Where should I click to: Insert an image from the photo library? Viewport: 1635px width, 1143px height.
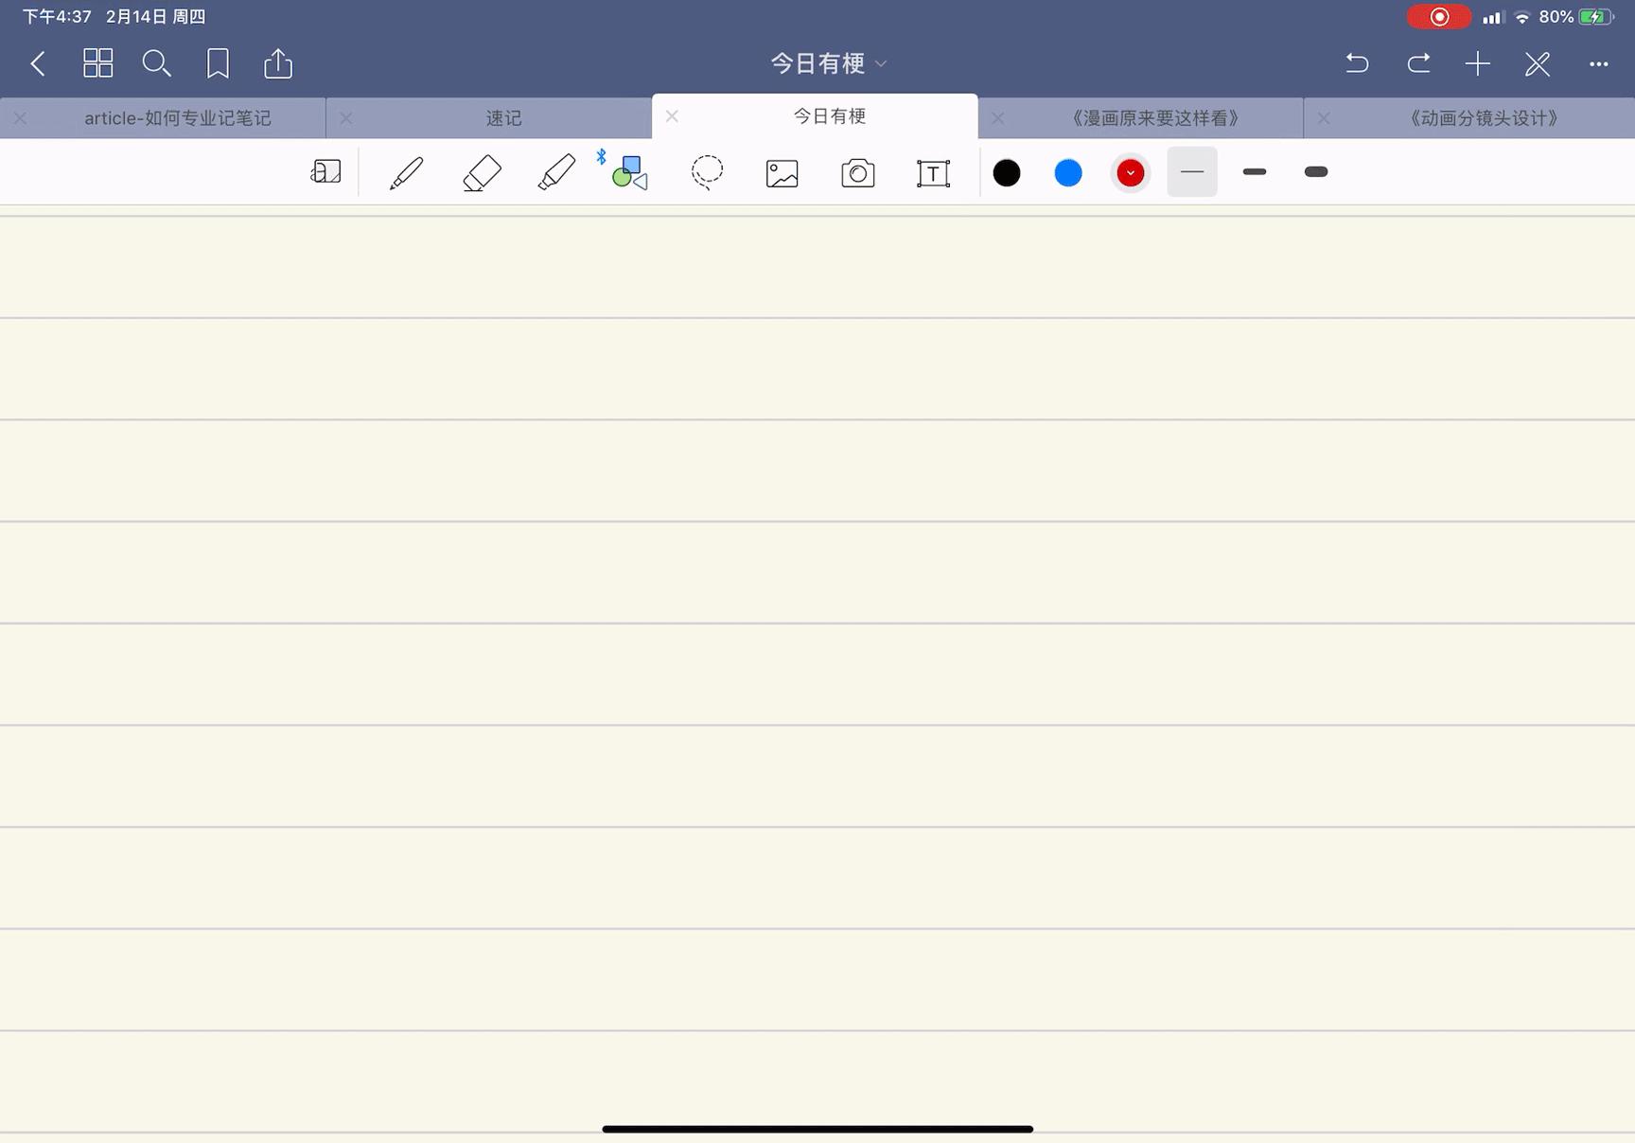tap(782, 172)
